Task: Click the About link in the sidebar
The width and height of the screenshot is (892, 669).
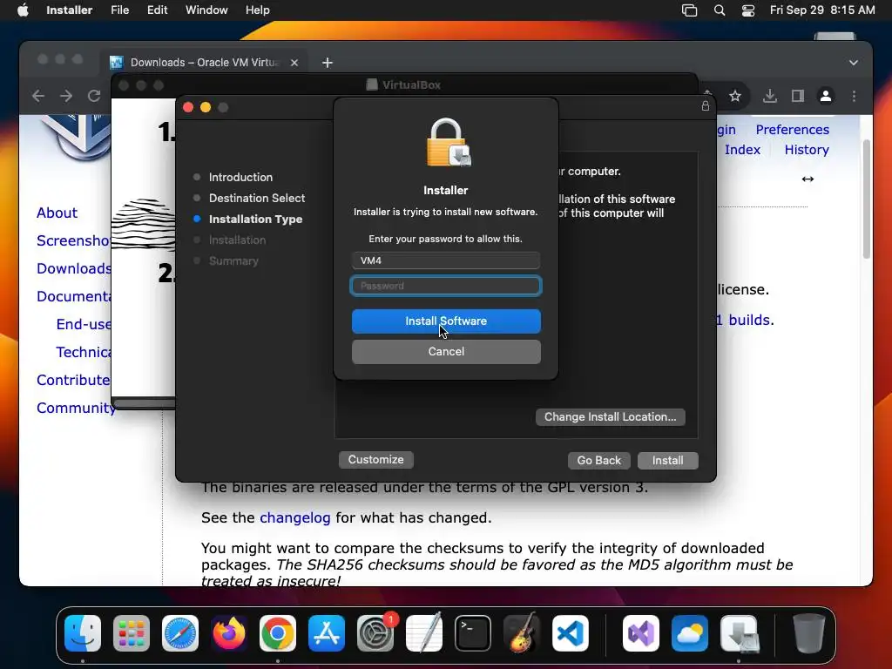Action: click(57, 213)
